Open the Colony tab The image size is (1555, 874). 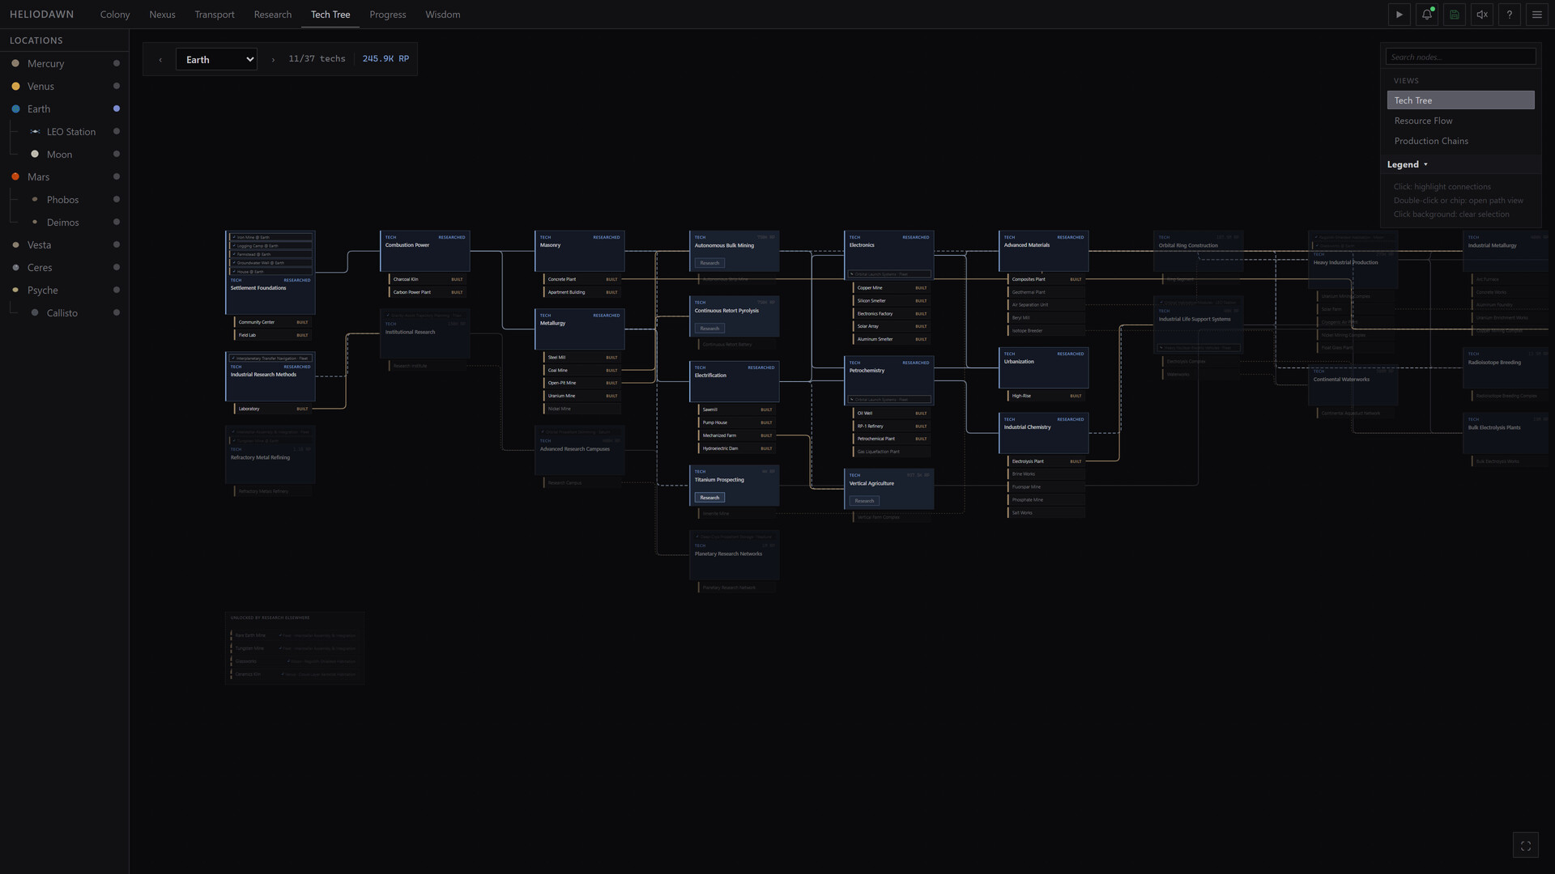coord(115,15)
